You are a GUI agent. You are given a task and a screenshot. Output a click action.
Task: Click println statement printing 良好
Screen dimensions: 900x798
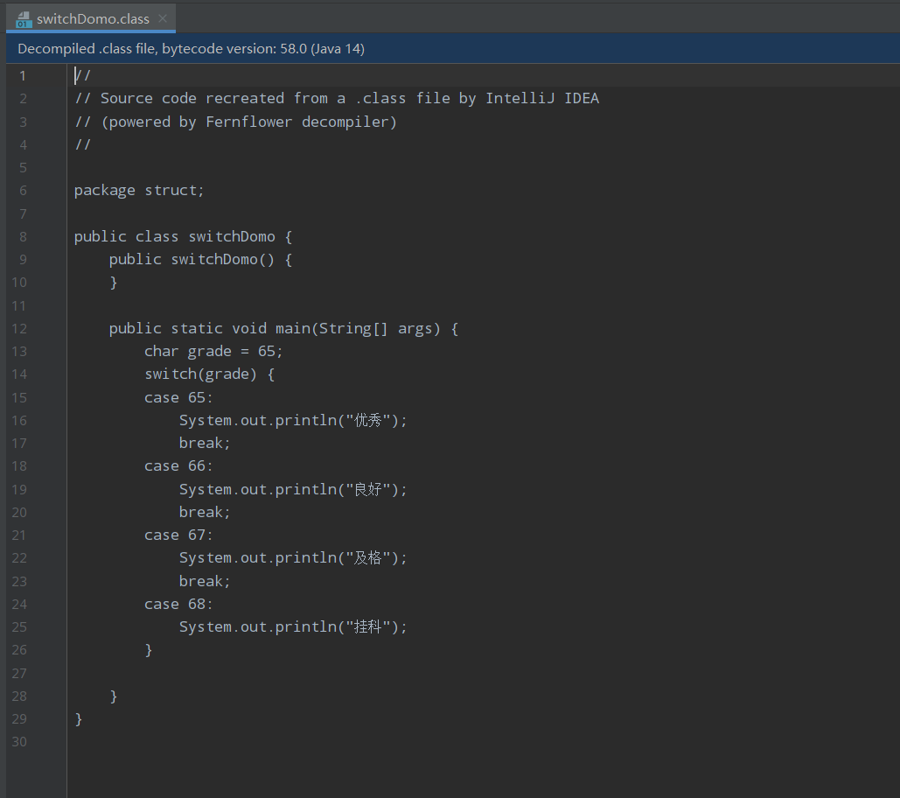coord(293,489)
